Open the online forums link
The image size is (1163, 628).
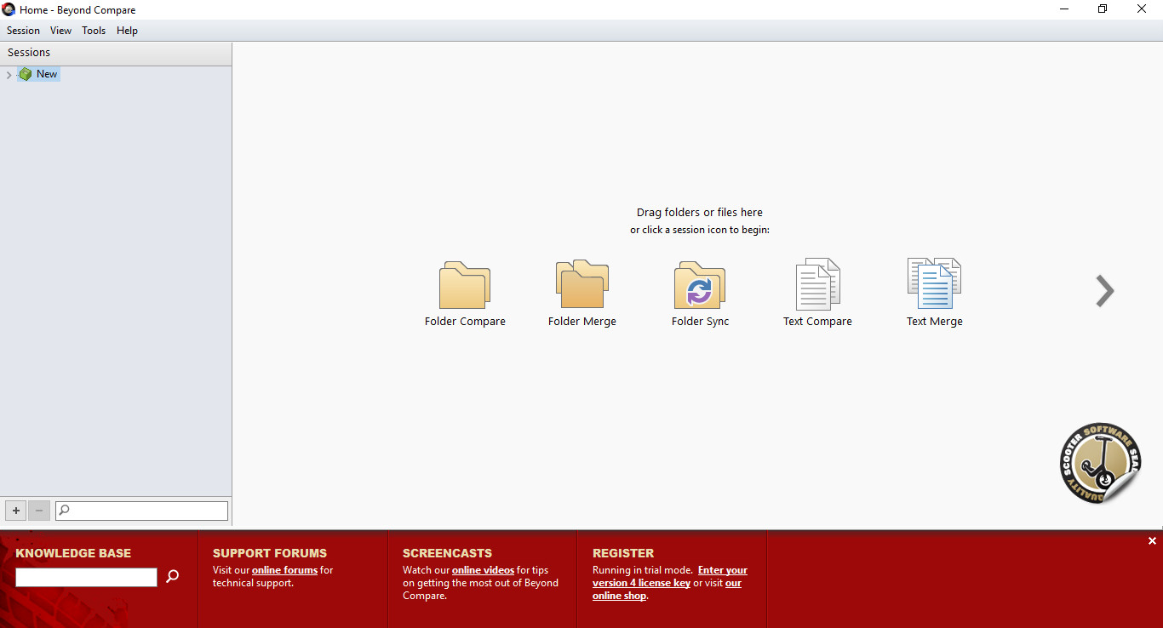284,570
